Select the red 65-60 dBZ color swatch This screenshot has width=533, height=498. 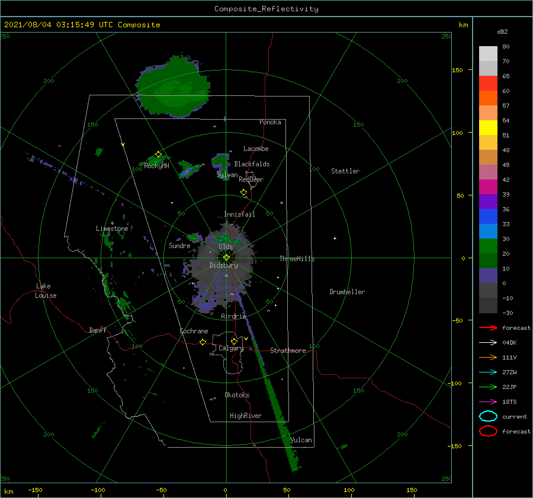click(x=488, y=83)
